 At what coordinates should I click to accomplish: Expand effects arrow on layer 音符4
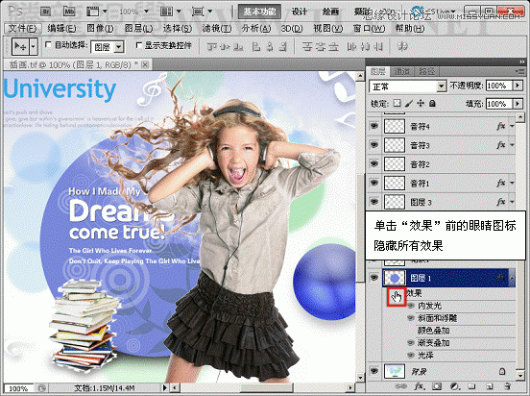pos(512,126)
